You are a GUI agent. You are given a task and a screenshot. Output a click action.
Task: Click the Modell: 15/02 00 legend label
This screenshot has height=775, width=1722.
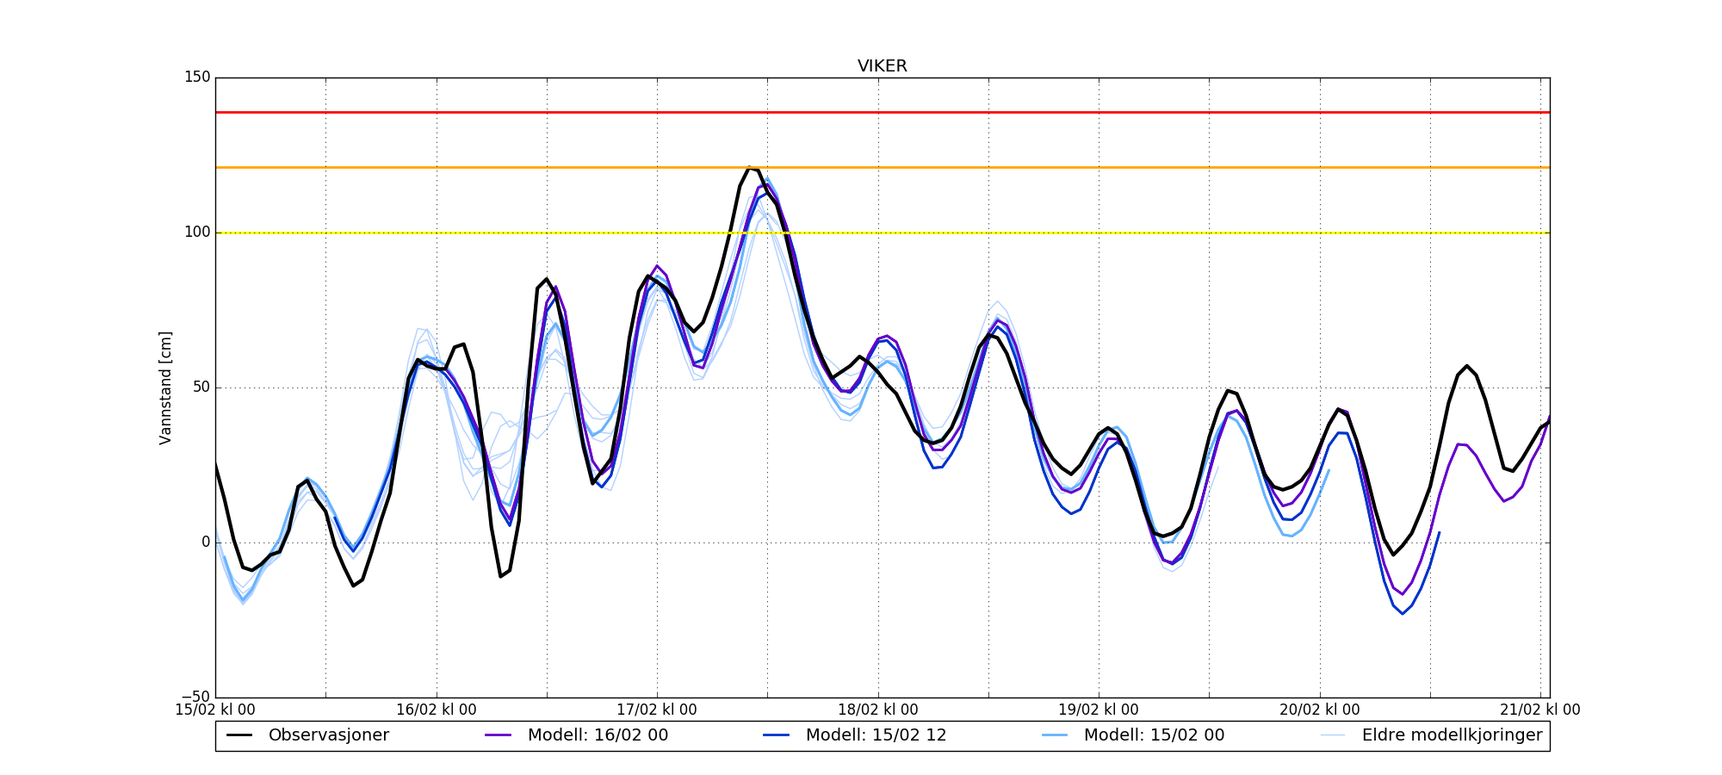(1154, 735)
